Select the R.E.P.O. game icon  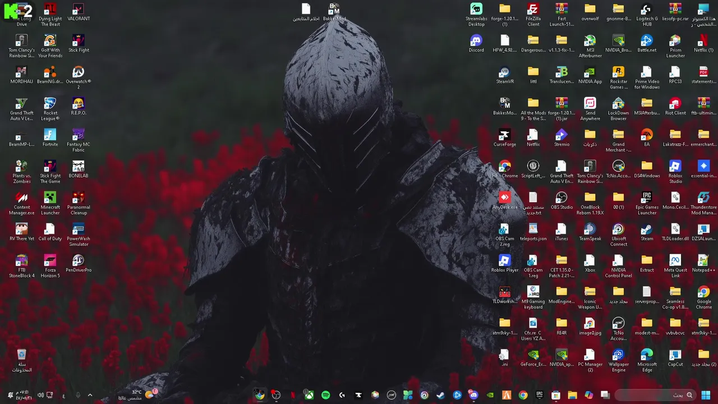point(79,107)
